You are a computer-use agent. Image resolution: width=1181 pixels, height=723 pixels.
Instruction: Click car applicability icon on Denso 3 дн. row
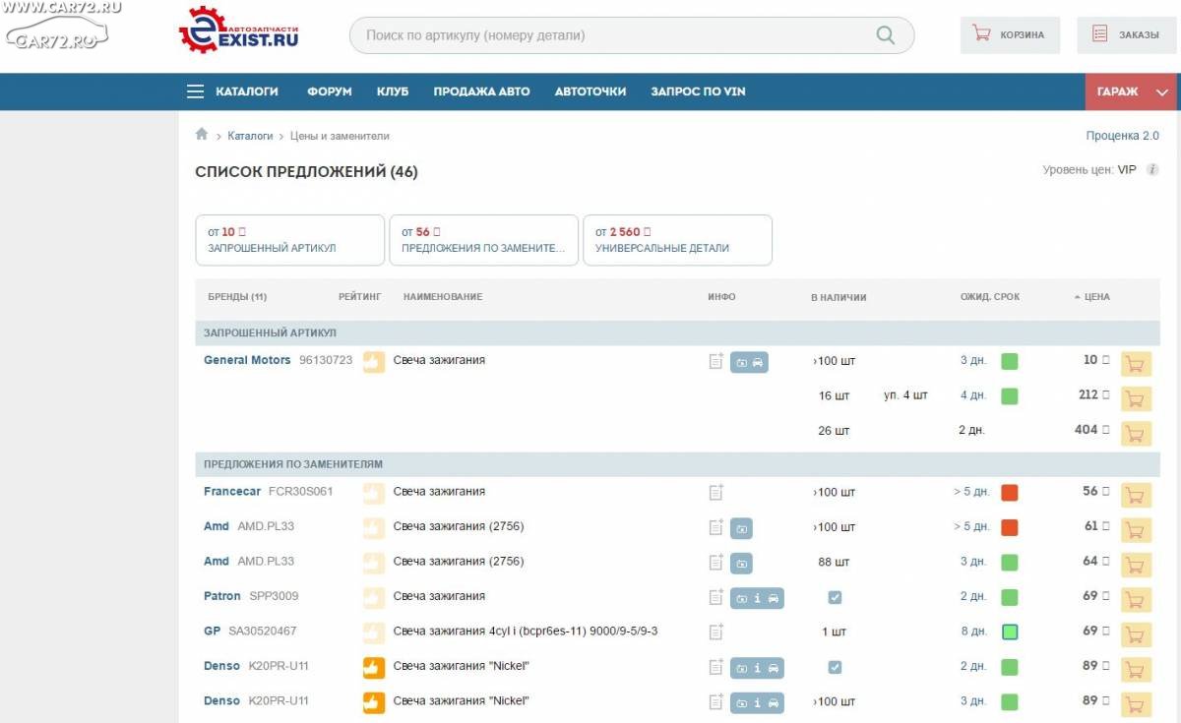click(x=774, y=702)
